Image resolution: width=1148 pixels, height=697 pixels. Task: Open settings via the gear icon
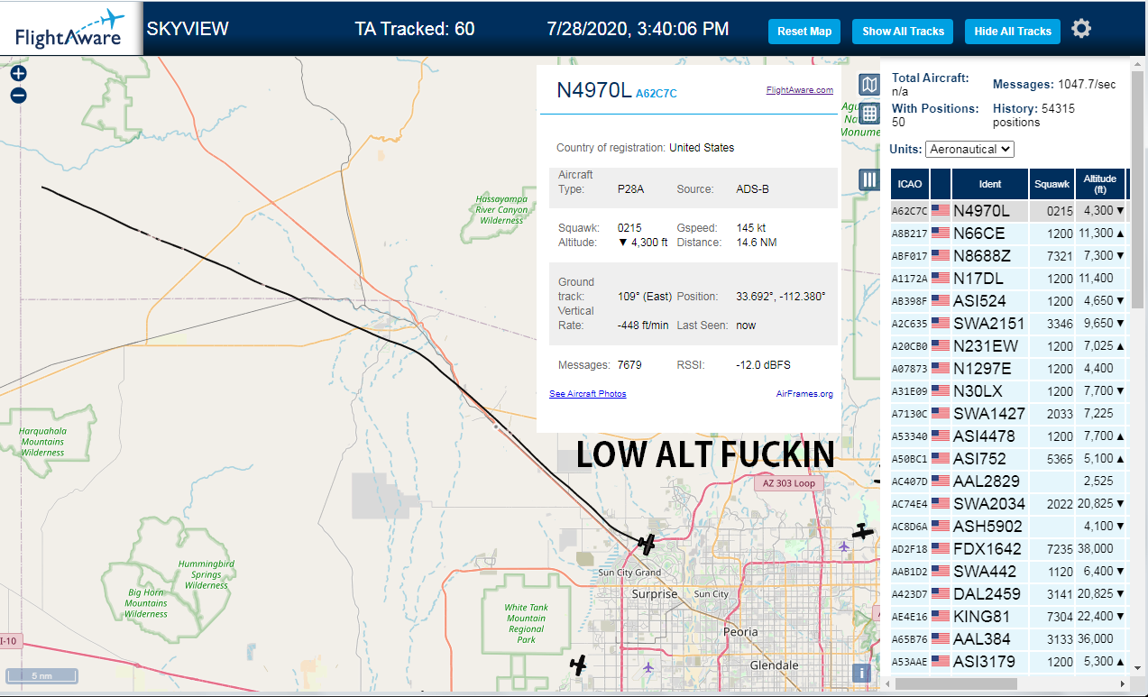(1081, 29)
